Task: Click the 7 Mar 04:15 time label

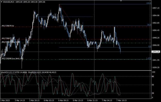Action: coord(107,100)
